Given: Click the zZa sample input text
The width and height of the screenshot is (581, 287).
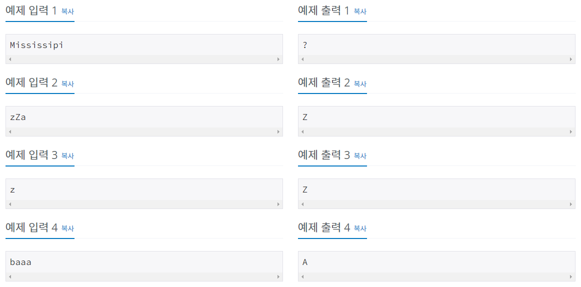Looking at the screenshot, I should pyautogui.click(x=18, y=118).
